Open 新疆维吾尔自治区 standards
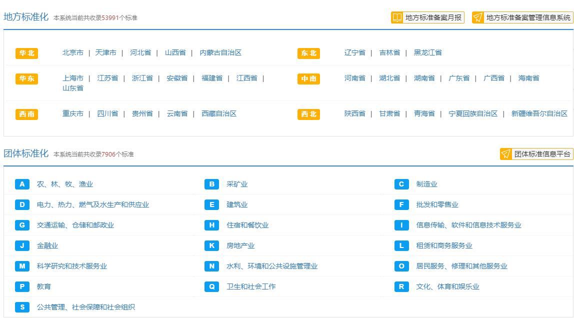574x318 pixels. click(x=539, y=113)
